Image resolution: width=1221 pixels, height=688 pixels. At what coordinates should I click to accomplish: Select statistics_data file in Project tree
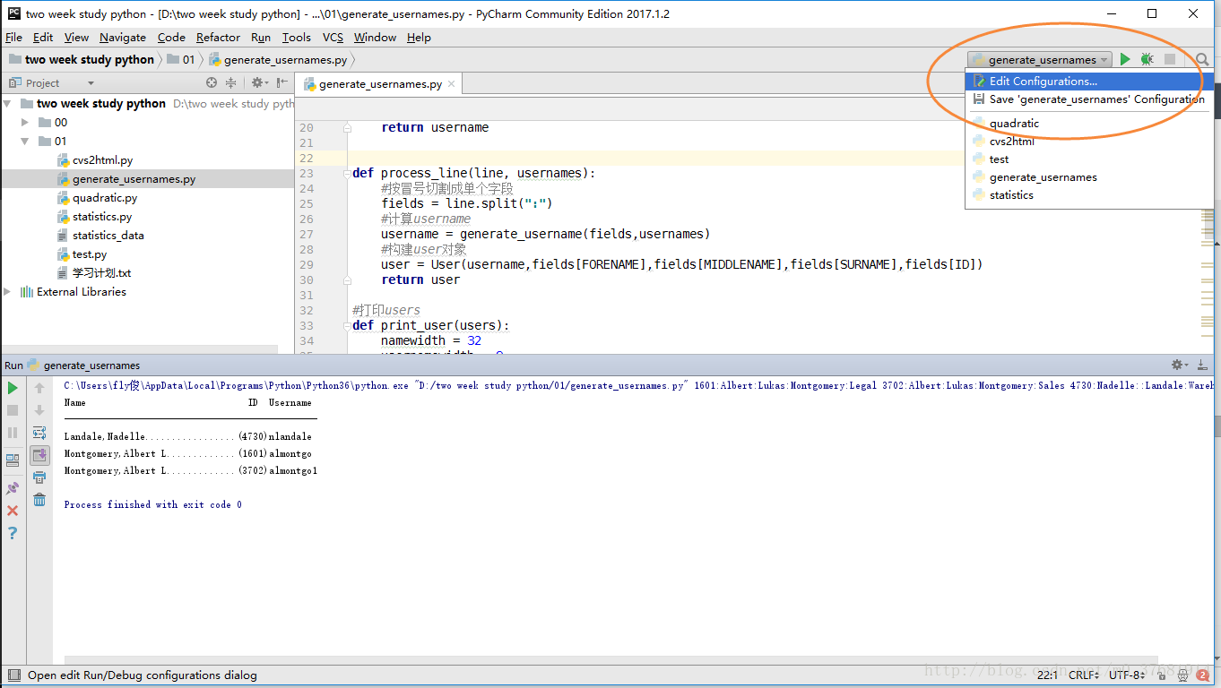coord(100,235)
